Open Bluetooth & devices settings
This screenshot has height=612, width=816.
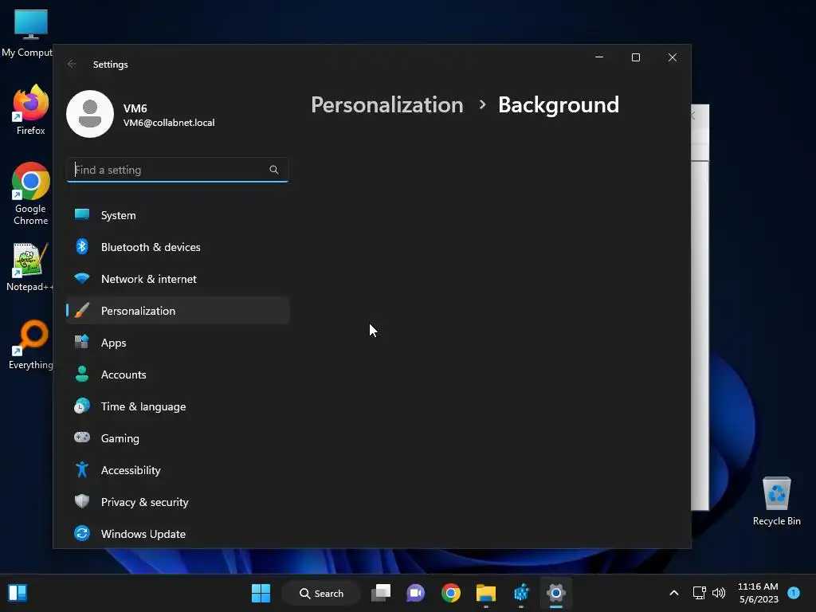(x=178, y=247)
